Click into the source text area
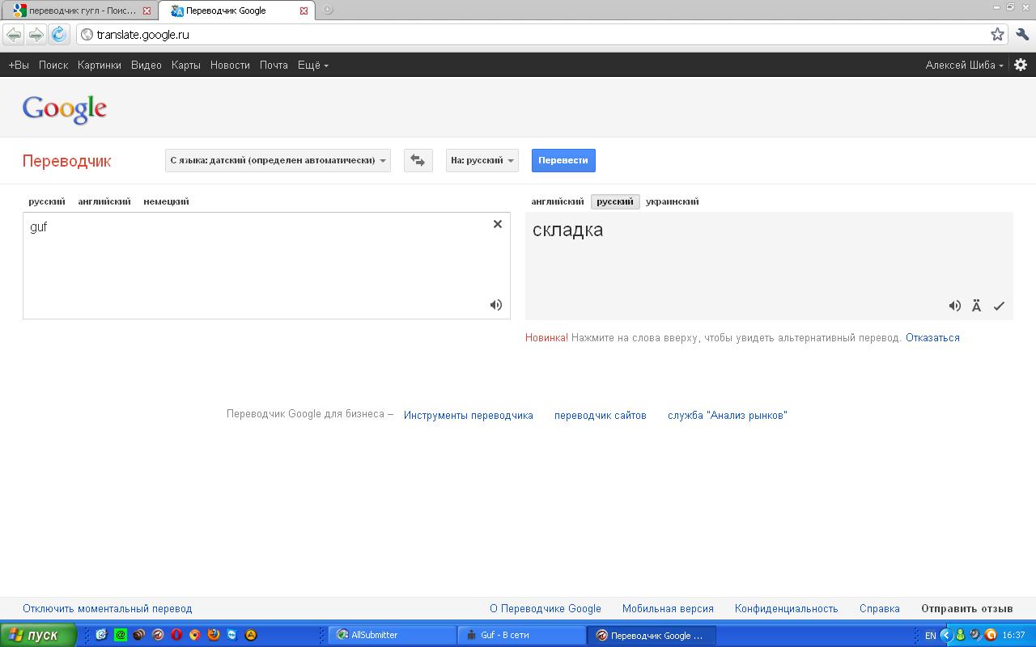Image resolution: width=1036 pixels, height=647 pixels. pyautogui.click(x=266, y=265)
